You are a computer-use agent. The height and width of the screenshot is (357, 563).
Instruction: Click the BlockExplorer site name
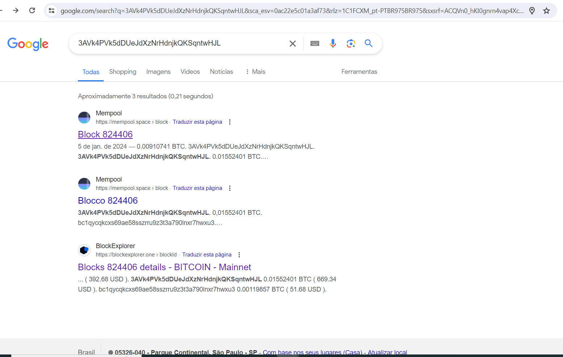tap(115, 246)
